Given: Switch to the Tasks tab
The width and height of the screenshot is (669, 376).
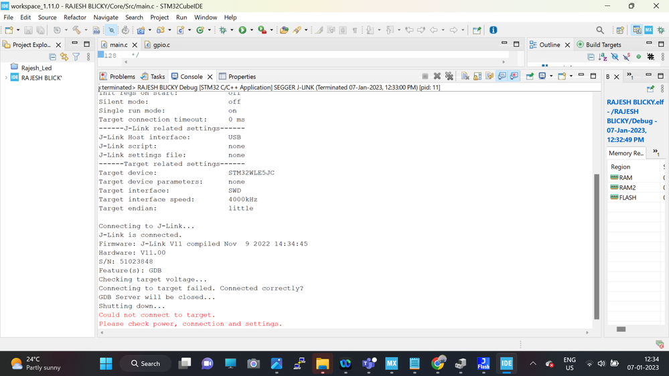Looking at the screenshot, I should point(153,77).
